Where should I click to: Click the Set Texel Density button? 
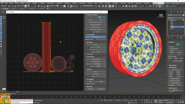click(96, 59)
